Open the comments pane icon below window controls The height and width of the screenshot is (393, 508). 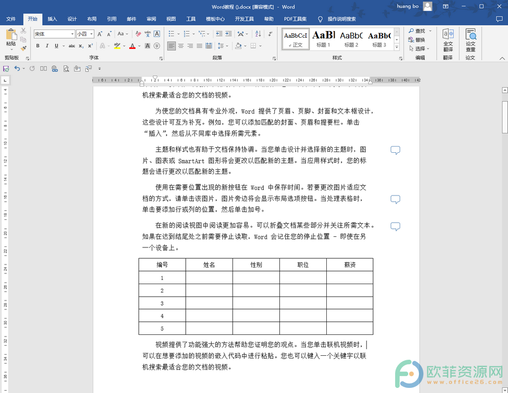tap(500, 19)
